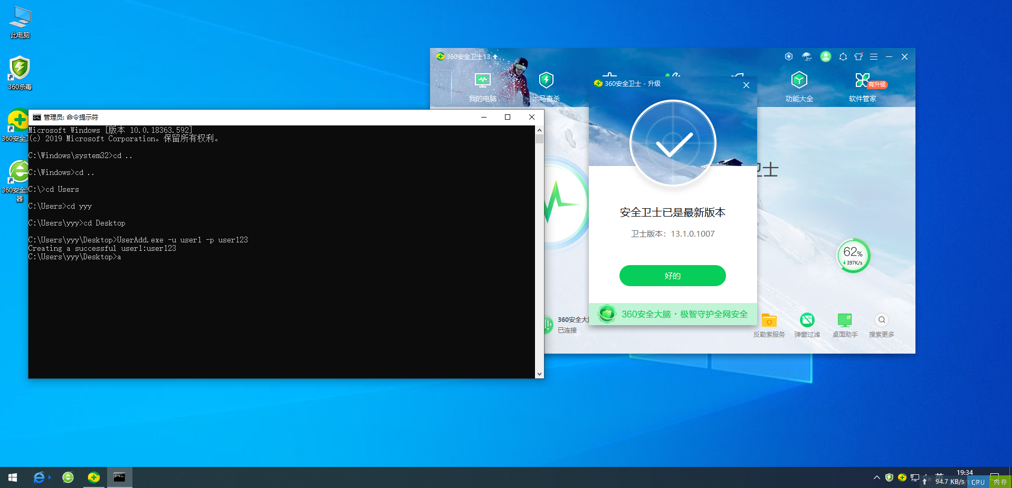Click the upgrade arrow beside 360安全卫士13
The width and height of the screenshot is (1012, 488).
(495, 56)
